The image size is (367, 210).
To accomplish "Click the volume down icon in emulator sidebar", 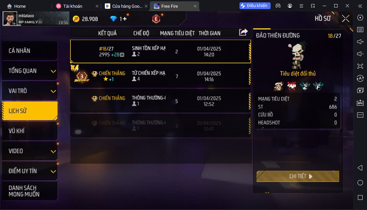I will [360, 54].
